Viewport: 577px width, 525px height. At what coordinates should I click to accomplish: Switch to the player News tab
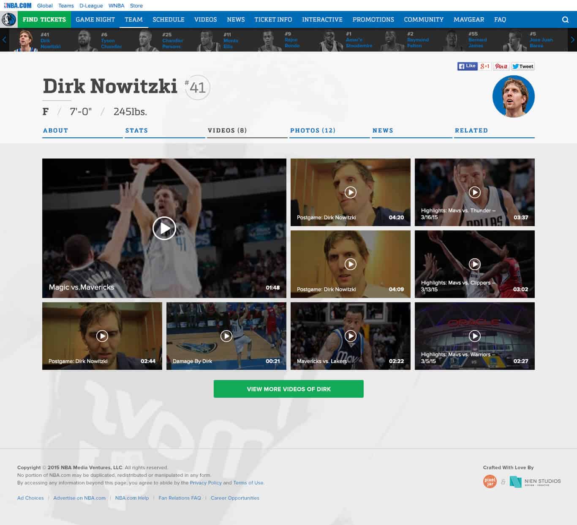tap(412, 131)
